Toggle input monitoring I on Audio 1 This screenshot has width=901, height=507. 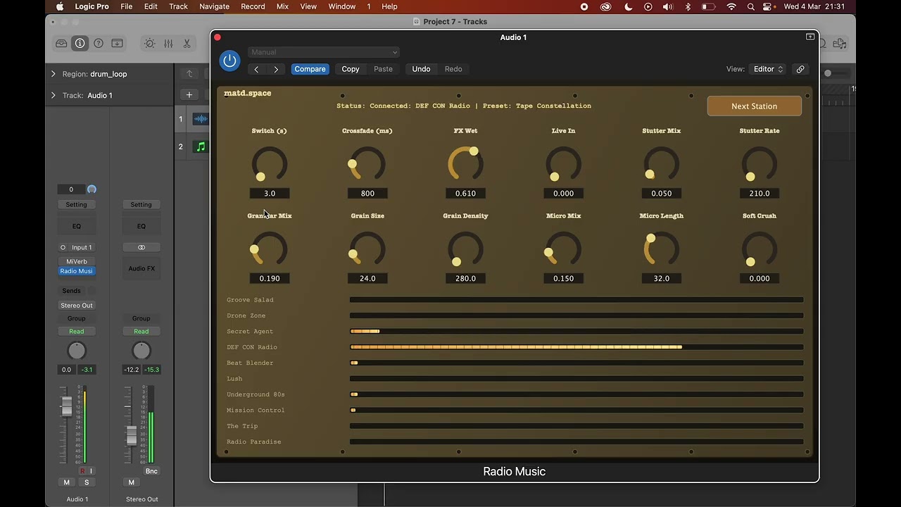(91, 471)
